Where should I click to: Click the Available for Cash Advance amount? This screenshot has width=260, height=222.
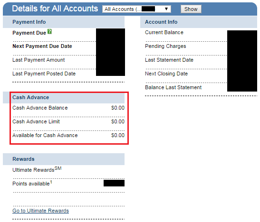118,135
